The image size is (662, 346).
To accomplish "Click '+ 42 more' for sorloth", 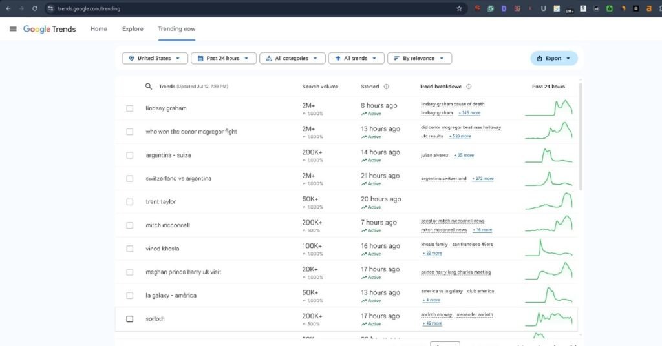I will click(x=432, y=323).
